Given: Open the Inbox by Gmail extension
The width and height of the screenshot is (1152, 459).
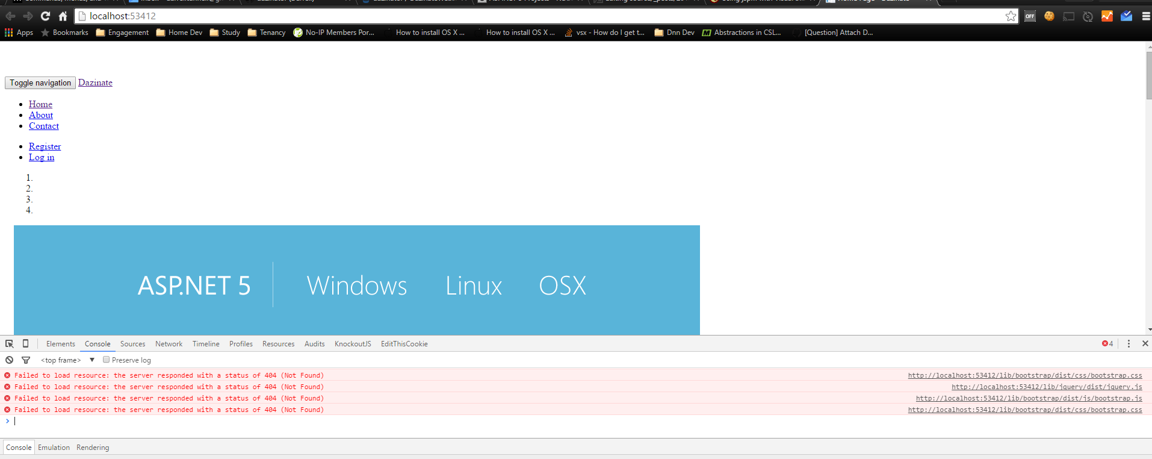Looking at the screenshot, I should pyautogui.click(x=1126, y=16).
